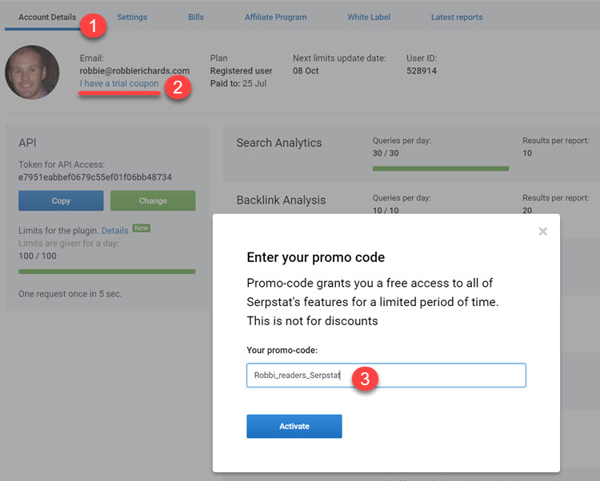This screenshot has width=600, height=481.
Task: Select the Affiliate Program tab
Action: 275,17
